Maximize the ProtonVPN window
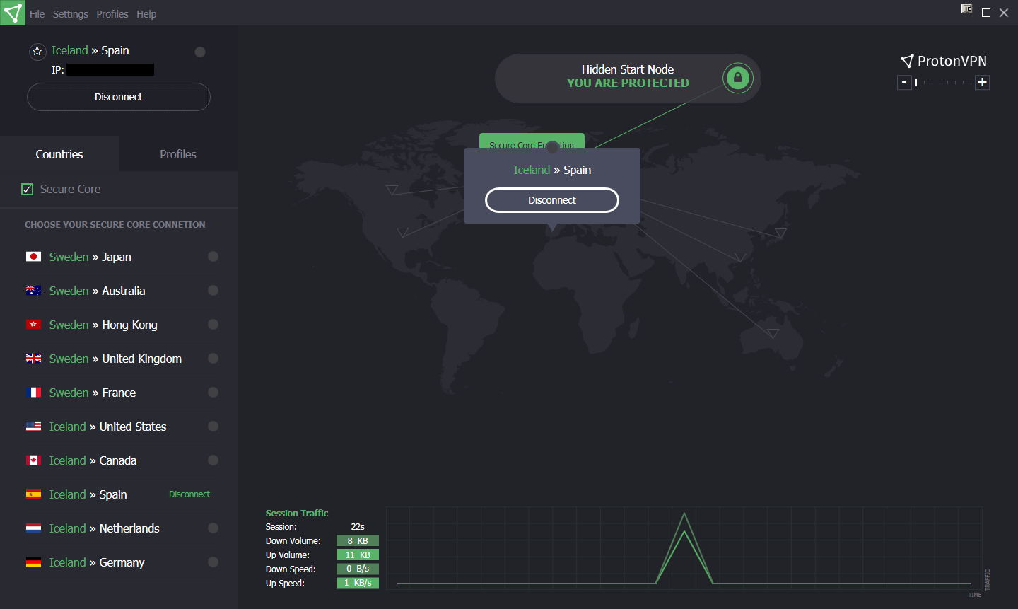Image resolution: width=1018 pixels, height=609 pixels. pyautogui.click(x=986, y=13)
